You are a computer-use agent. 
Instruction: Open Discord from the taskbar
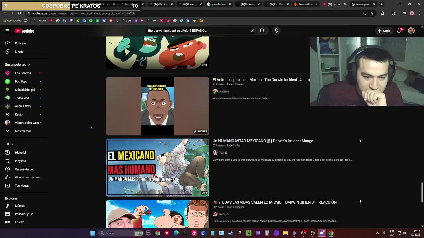pos(322,233)
